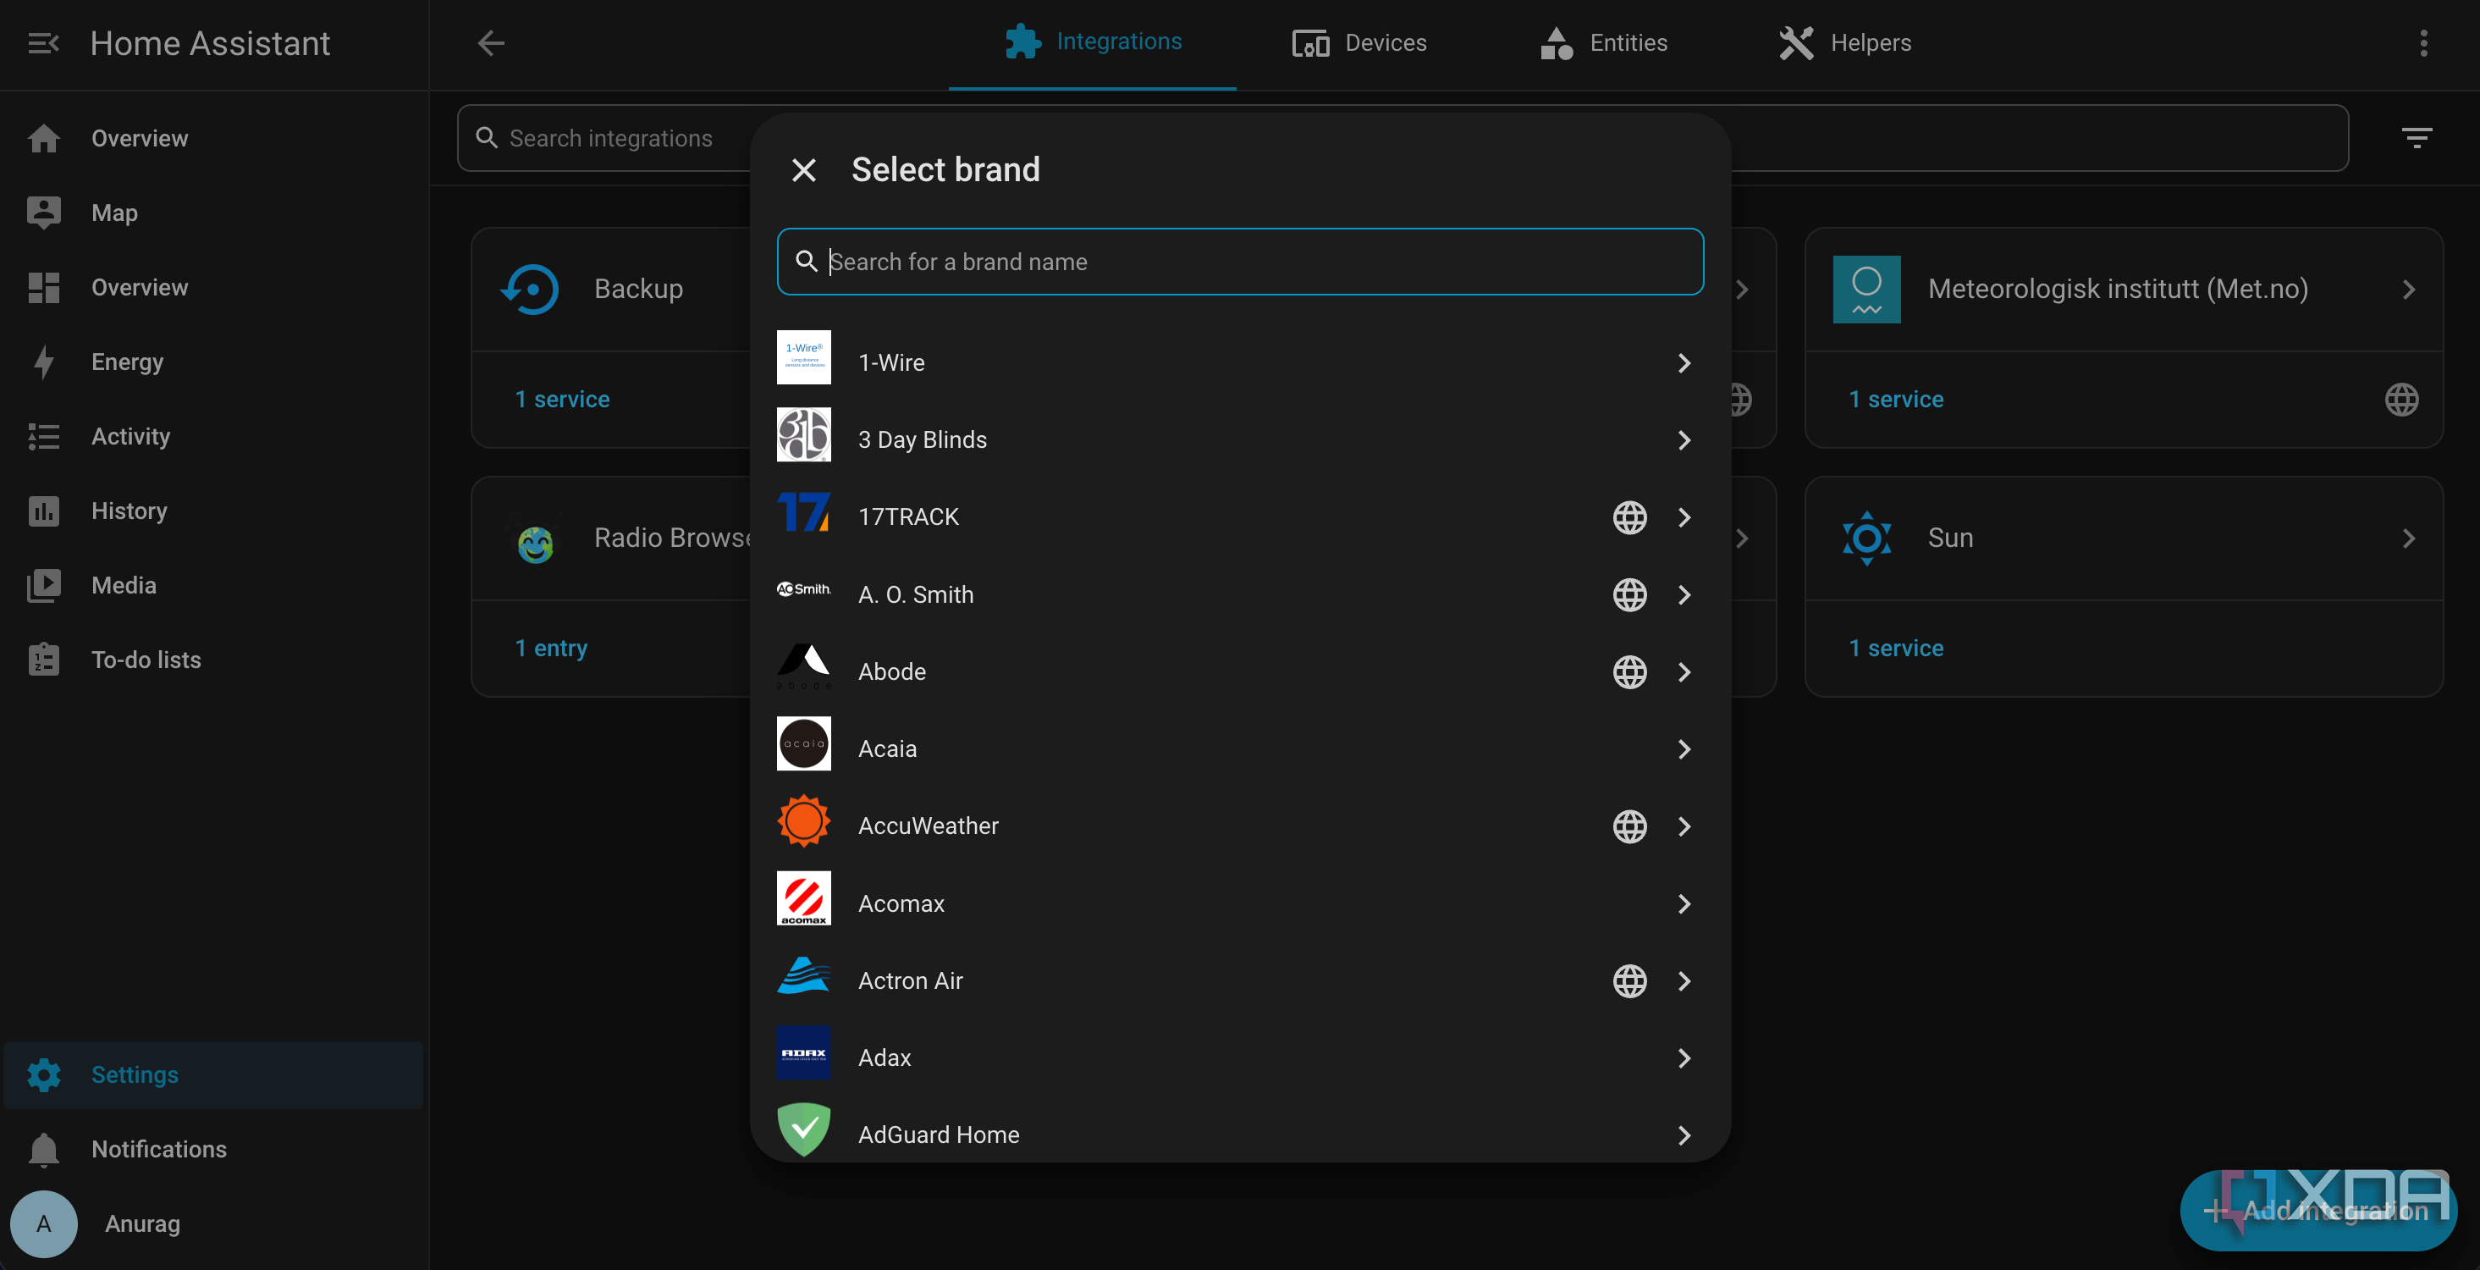The height and width of the screenshot is (1270, 2480).
Task: Expand the Abode row chevron
Action: click(x=1684, y=672)
